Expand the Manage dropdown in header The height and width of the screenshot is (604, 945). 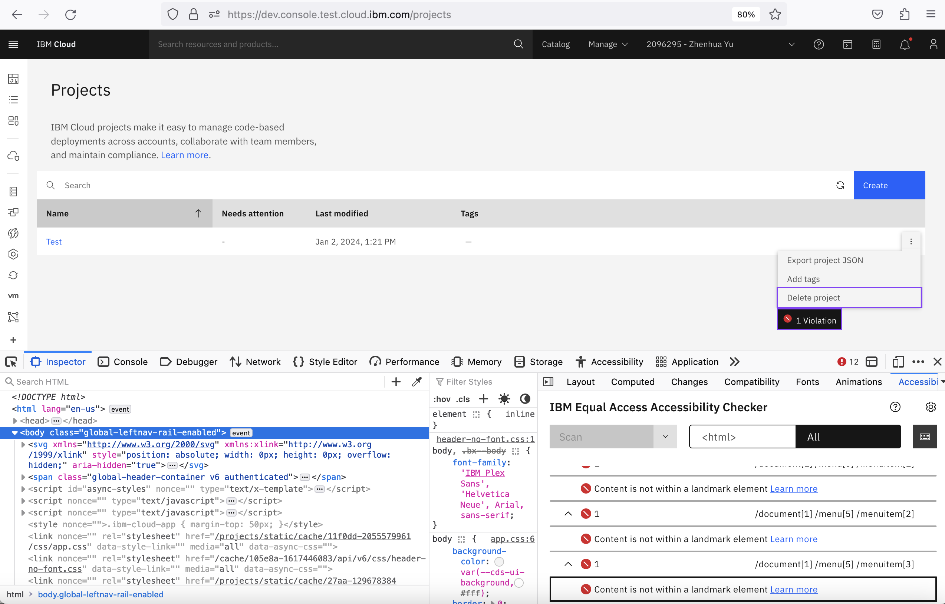(x=608, y=44)
